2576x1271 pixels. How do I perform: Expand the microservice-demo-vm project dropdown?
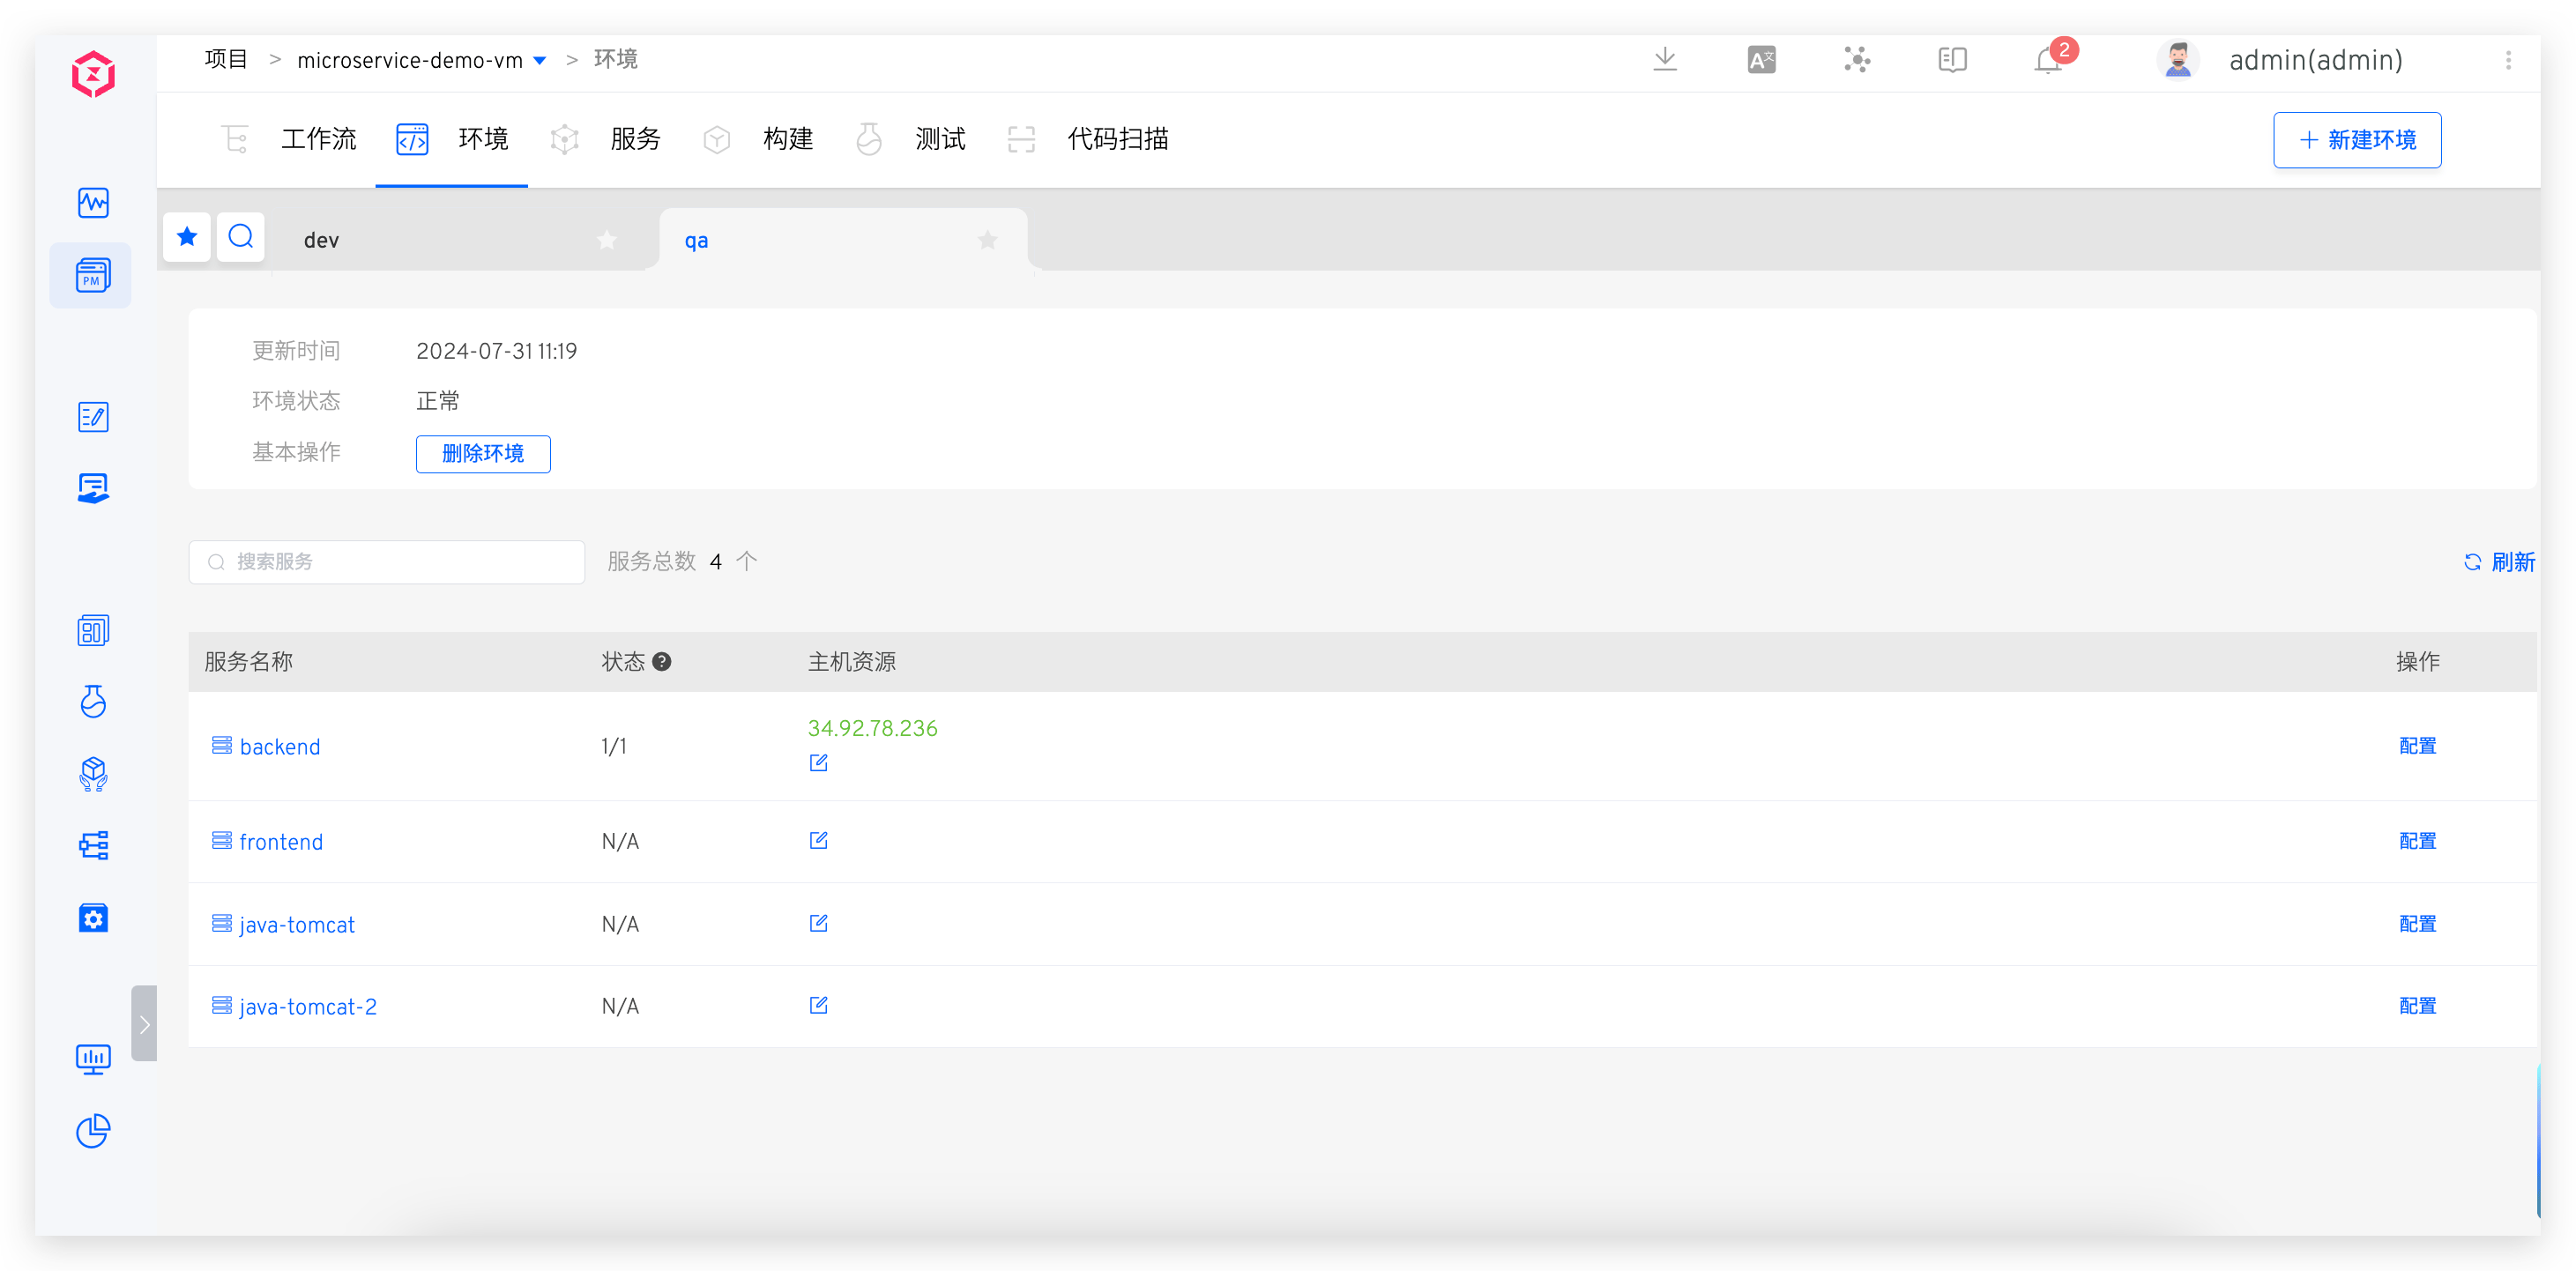(x=540, y=61)
